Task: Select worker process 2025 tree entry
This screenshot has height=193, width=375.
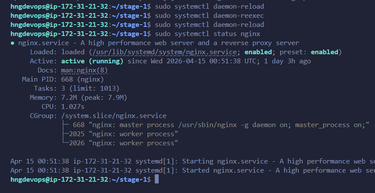Action: click(124, 134)
